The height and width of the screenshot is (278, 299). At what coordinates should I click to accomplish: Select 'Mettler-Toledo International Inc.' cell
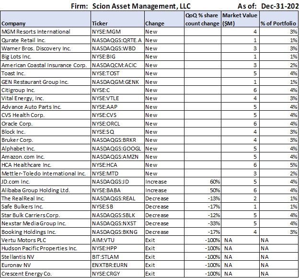[46, 173]
